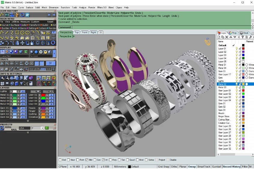Switch to the Front viewport tab
Screen dimensions: 254x169
click(x=85, y=32)
